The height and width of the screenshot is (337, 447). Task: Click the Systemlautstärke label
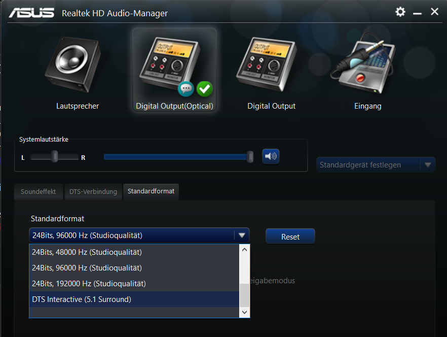[44, 140]
